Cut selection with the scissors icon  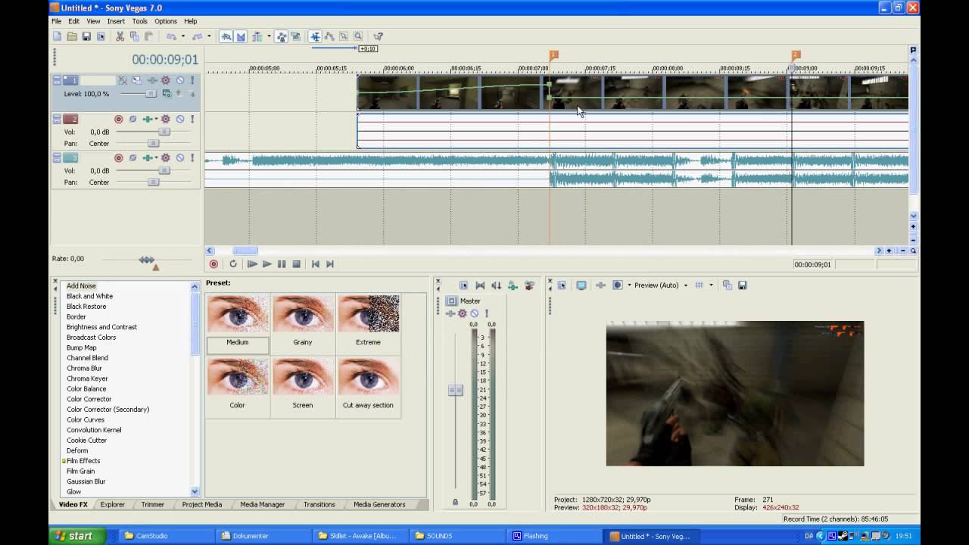click(x=120, y=36)
